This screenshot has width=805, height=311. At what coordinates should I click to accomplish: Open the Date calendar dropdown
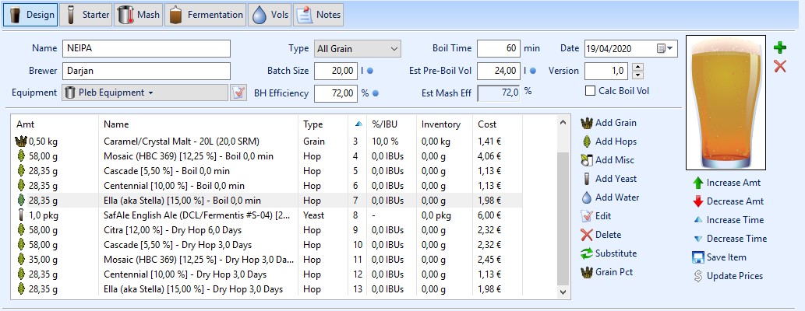(x=666, y=49)
